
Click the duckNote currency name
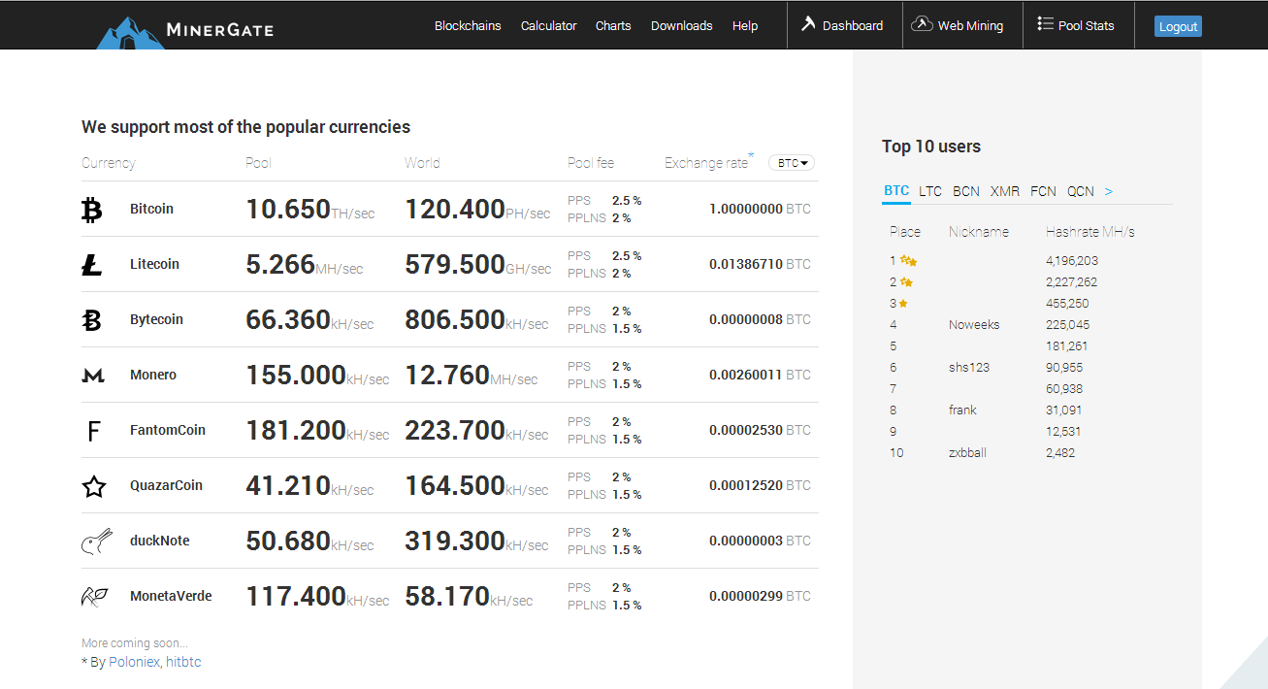click(x=159, y=541)
